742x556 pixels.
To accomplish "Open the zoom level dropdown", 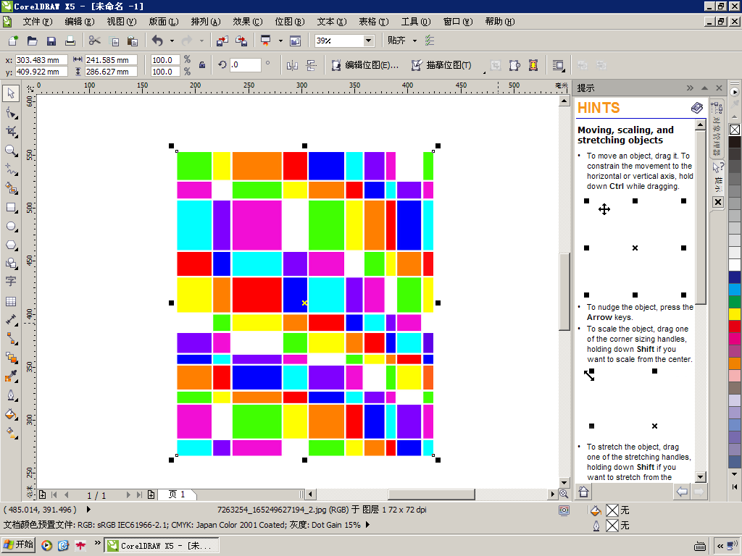I will pos(368,41).
